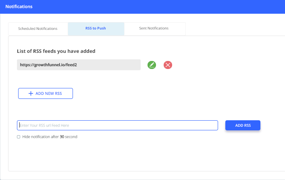Image resolution: width=285 pixels, height=180 pixels.
Task: Click the green pencil edit icon
Action: pos(152,65)
